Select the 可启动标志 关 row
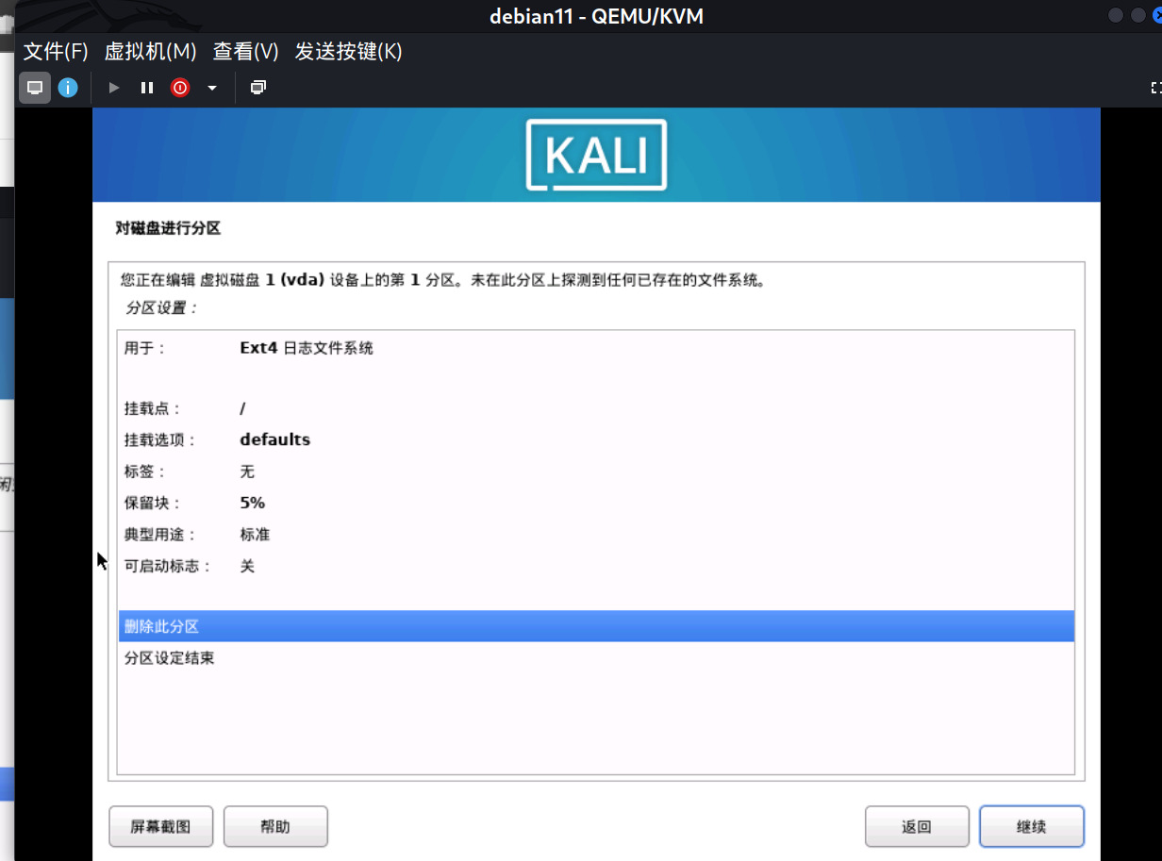Viewport: 1162px width, 861px height. pos(596,566)
